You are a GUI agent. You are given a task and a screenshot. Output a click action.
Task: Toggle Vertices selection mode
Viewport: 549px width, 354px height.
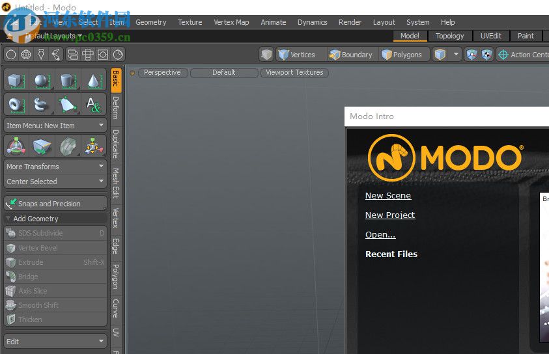(x=302, y=55)
